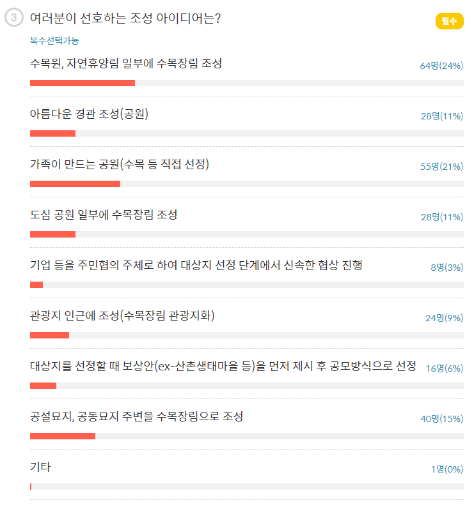Image resolution: width=474 pixels, height=523 pixels.
Task: Click the red bar for 아름다운 경관 조성(공원)
Action: pos(52,133)
